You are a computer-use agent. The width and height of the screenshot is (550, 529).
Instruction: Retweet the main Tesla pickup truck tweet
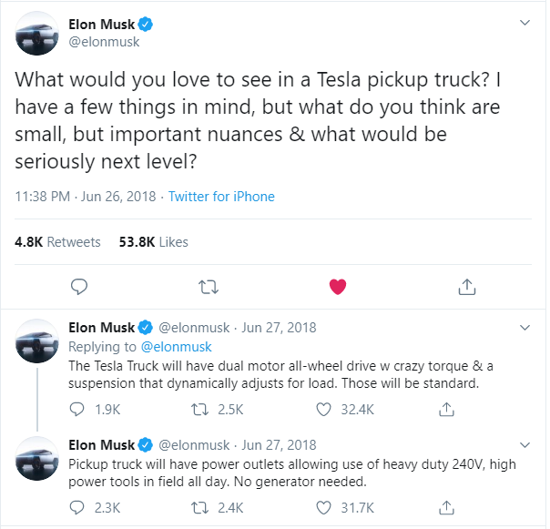click(209, 287)
